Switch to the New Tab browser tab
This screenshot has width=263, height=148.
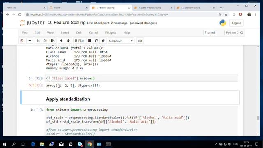point(26,8)
